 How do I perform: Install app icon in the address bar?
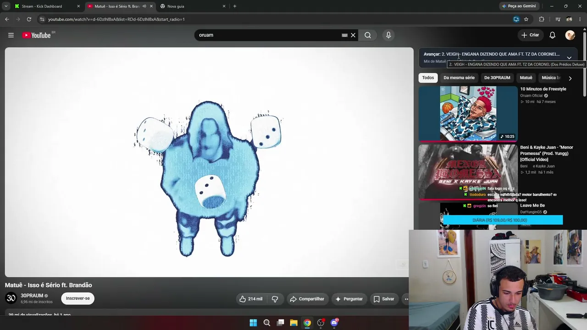pos(516,19)
